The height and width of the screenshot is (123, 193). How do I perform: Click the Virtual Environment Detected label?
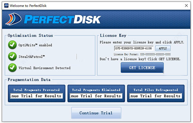pyautogui.click(x=45, y=68)
